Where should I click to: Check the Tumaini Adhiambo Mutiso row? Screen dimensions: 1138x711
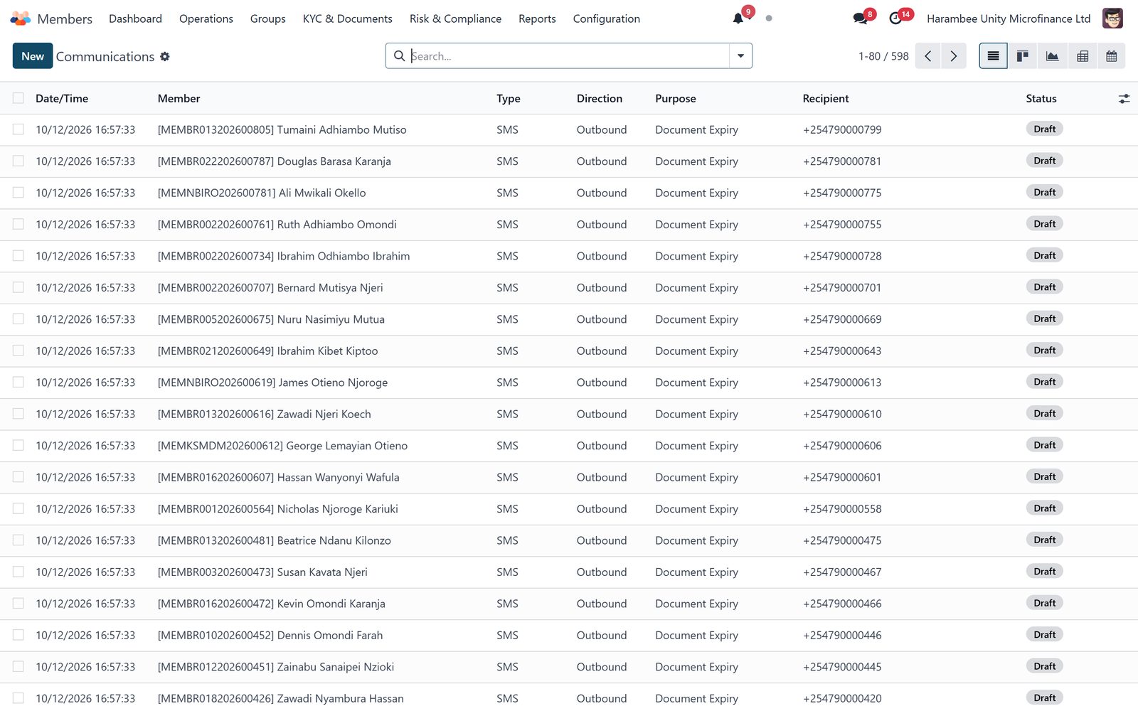(18, 129)
